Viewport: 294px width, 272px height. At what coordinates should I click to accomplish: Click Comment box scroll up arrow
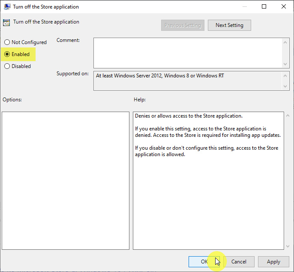point(285,42)
